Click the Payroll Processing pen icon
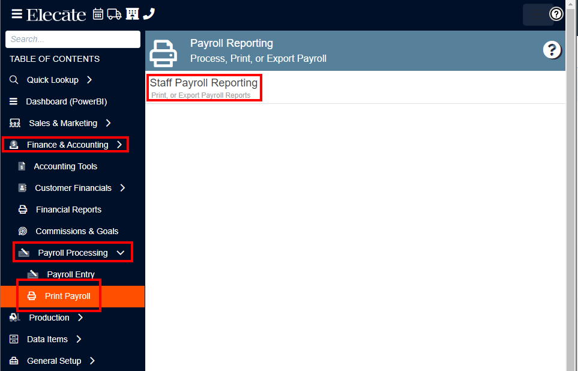Screen dimensions: 578x371 tap(23, 253)
